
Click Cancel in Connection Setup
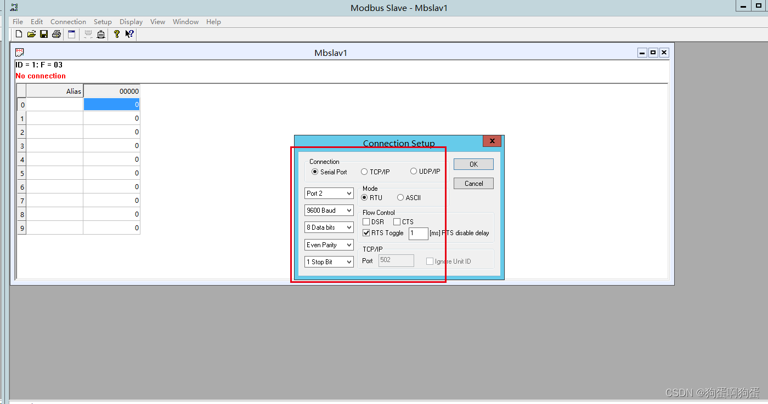point(473,184)
